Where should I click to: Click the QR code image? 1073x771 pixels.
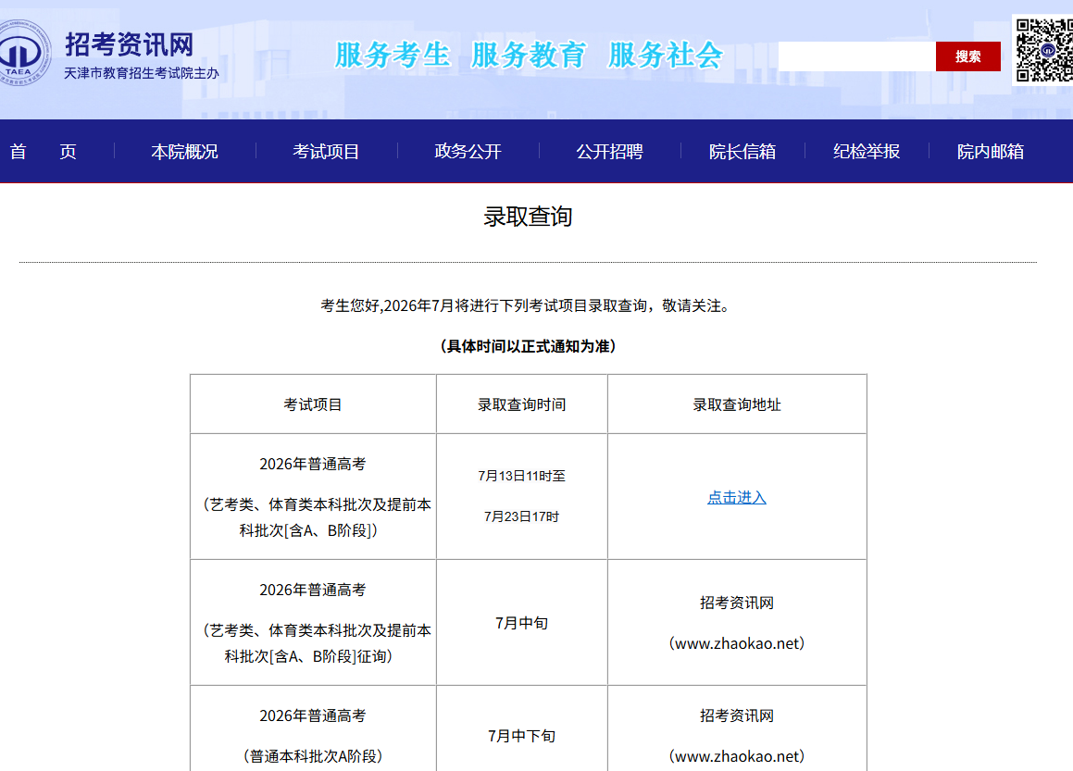point(1043,50)
